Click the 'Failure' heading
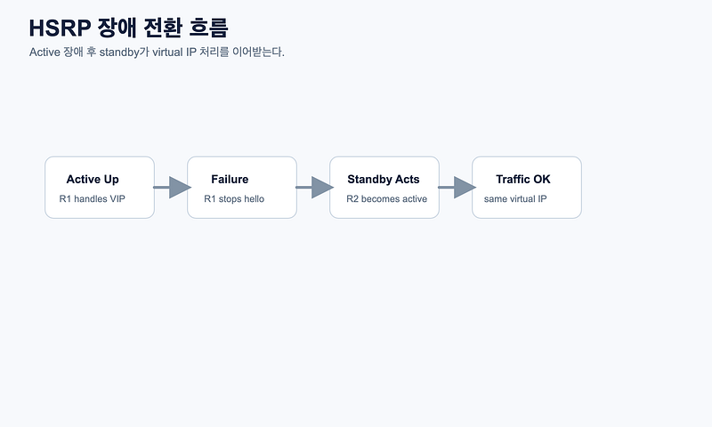This screenshot has height=427, width=712. point(230,179)
